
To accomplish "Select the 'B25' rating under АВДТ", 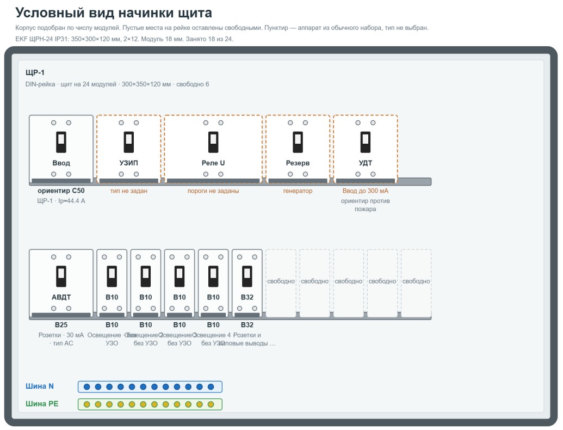I will tap(61, 325).
